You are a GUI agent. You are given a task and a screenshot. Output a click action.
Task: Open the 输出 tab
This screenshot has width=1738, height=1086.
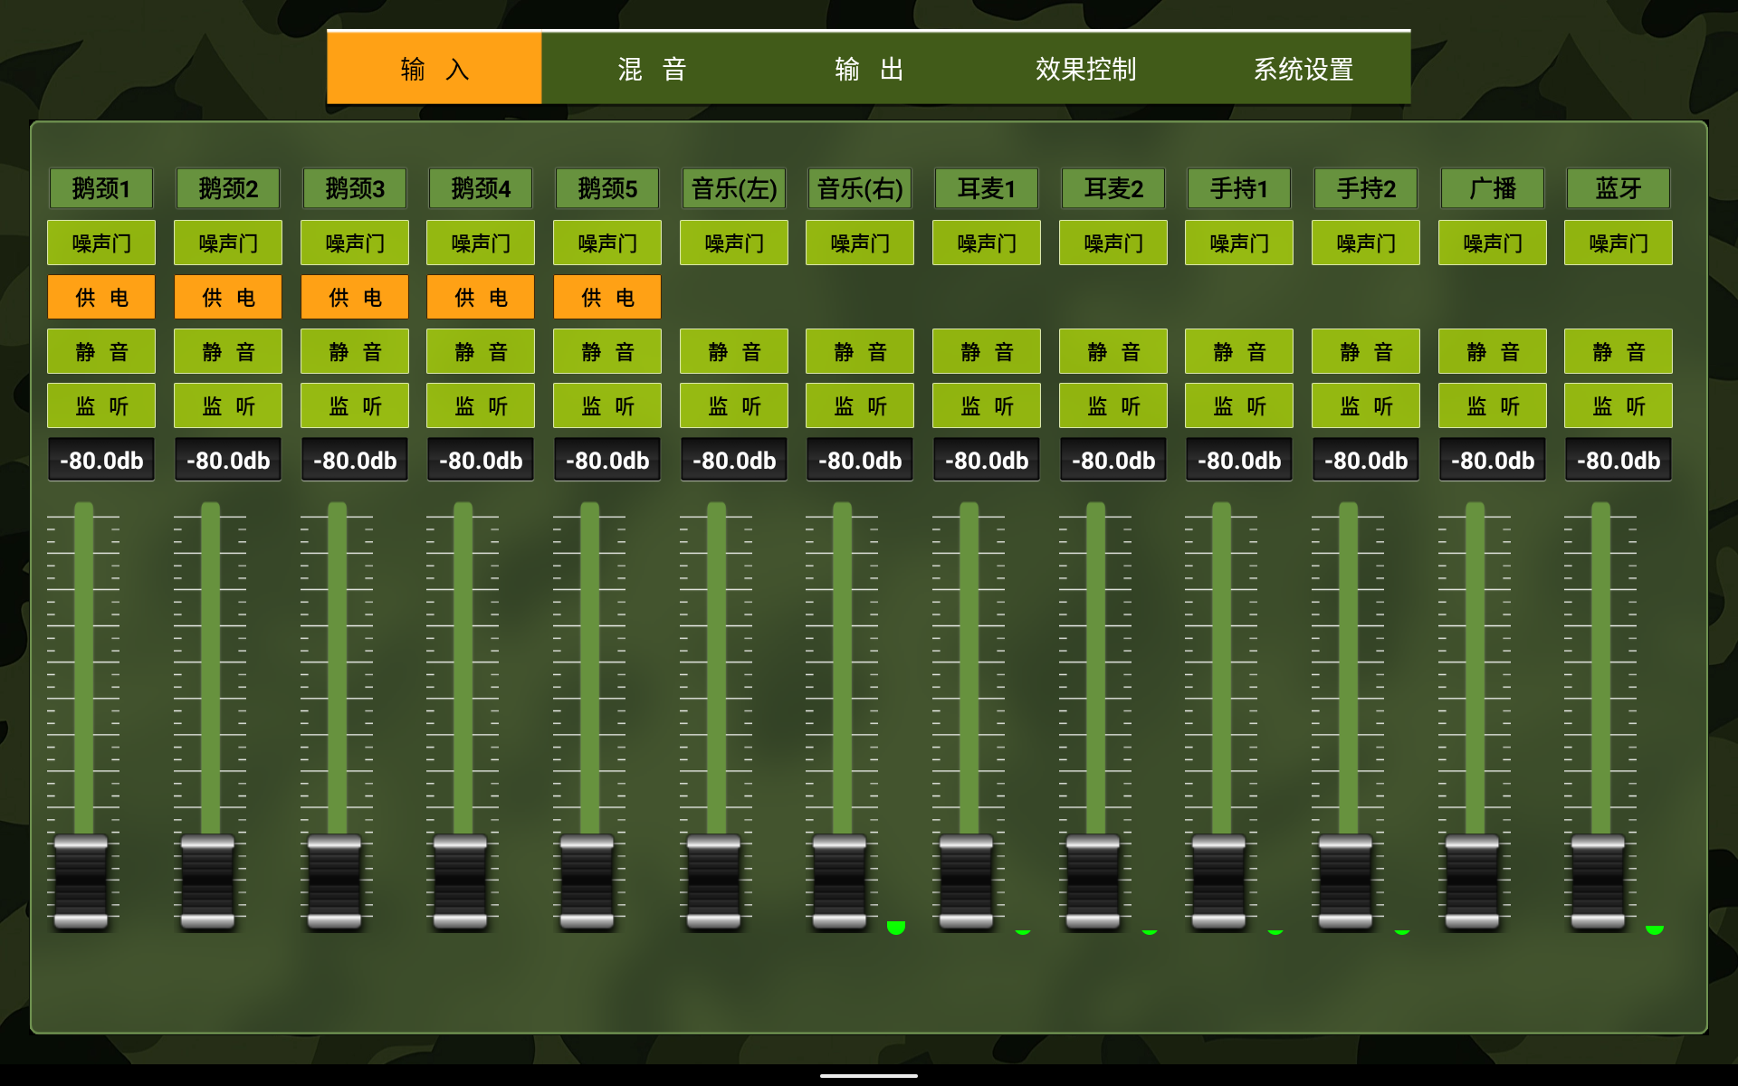click(868, 69)
